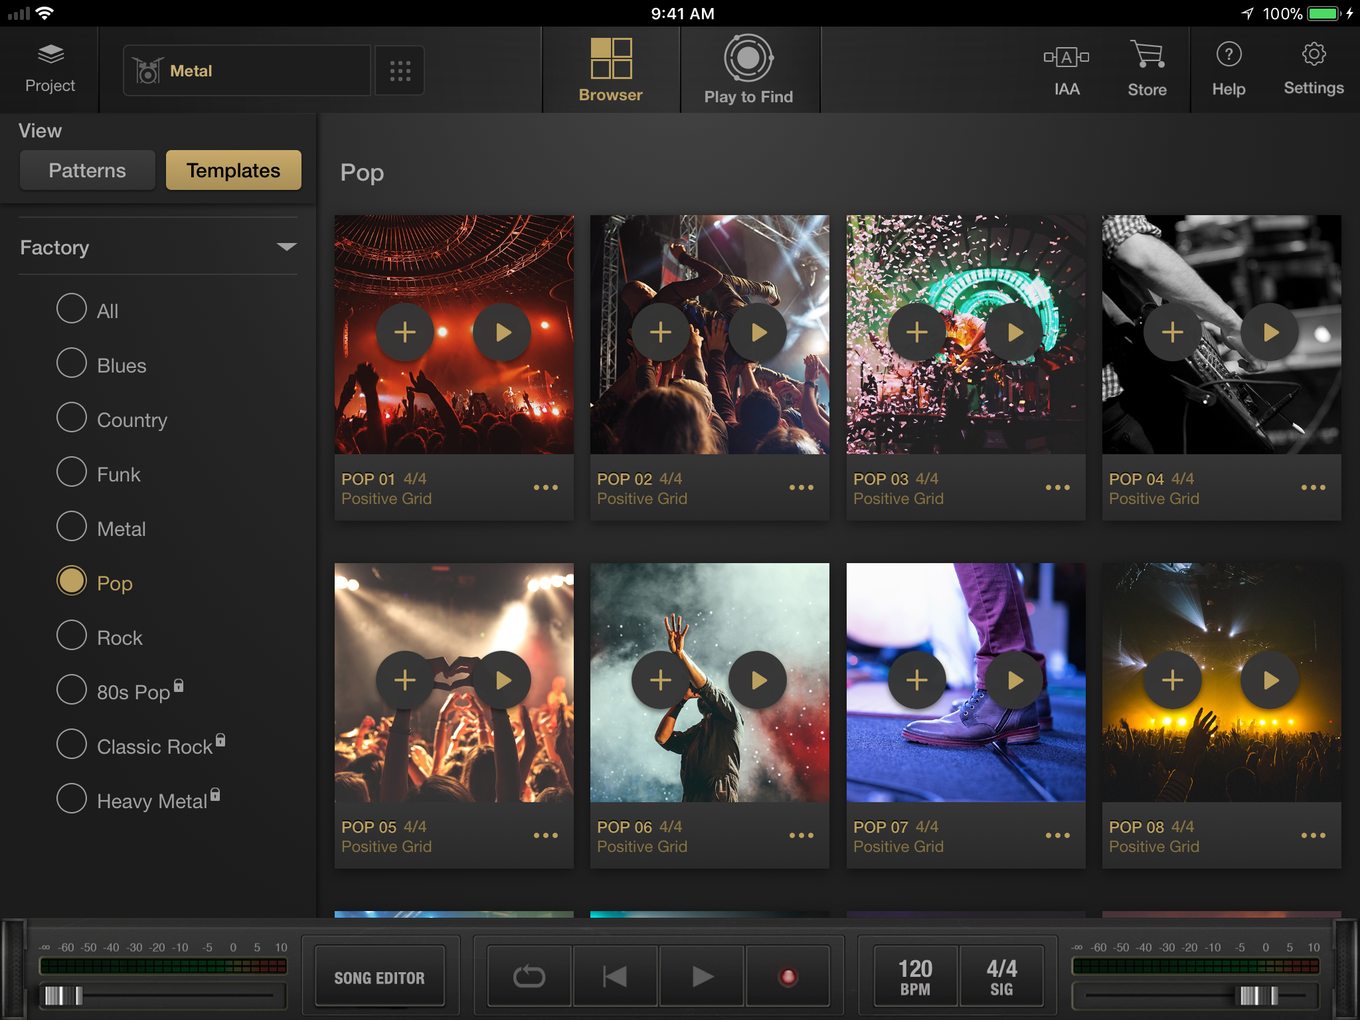
Task: Change the 4/4 time signature
Action: click(1001, 976)
